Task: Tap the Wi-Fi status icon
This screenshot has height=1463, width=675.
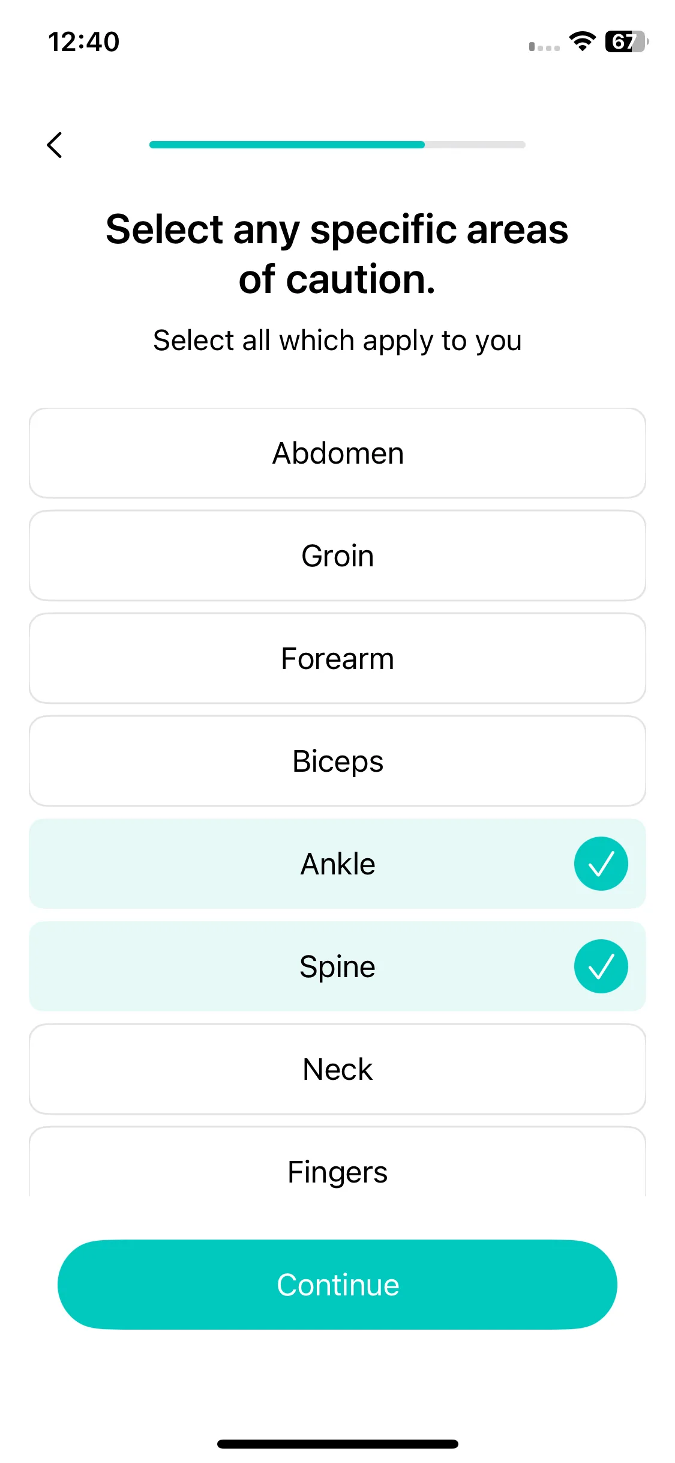Action: (x=582, y=41)
